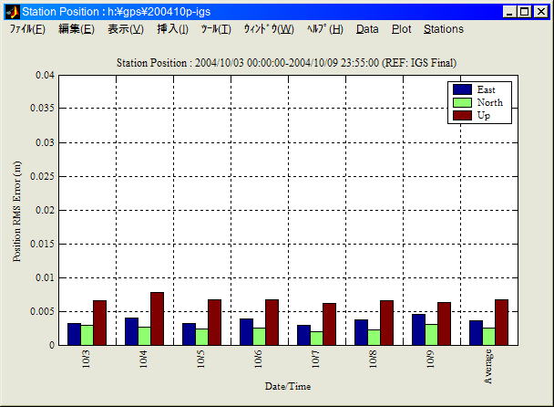Open the 表示(V) menu
Viewport: 554px width, 407px height.
pyautogui.click(x=125, y=29)
